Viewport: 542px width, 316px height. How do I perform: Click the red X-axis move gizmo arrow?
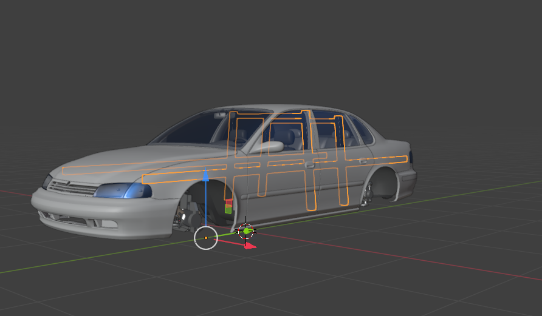250,246
